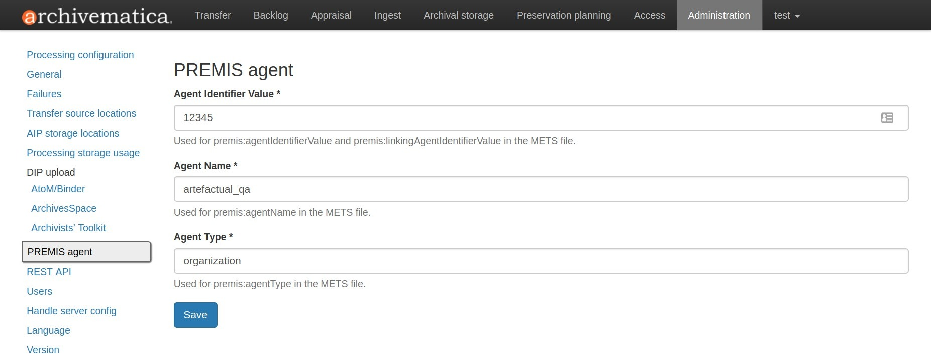View the Failures administration page

44,94
